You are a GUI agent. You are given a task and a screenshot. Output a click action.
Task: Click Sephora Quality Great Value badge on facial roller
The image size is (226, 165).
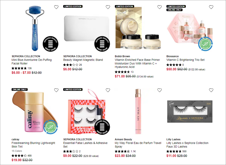(x=51, y=44)
